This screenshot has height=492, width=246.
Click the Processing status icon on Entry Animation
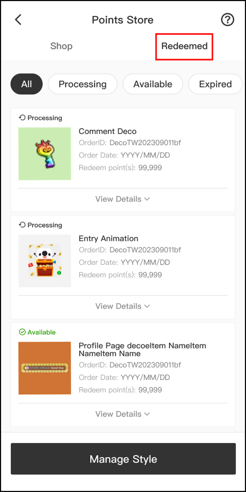(x=22, y=225)
